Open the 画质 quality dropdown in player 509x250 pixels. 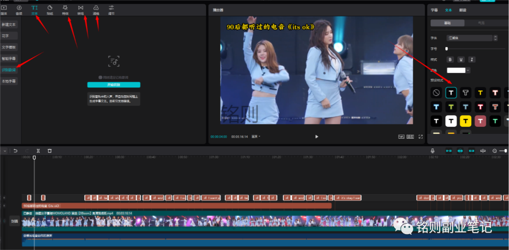pos(256,137)
